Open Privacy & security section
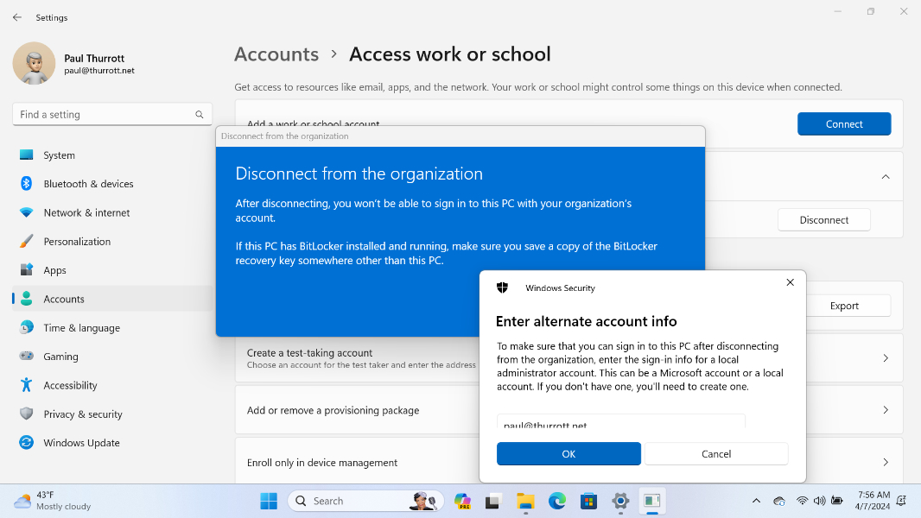921x518 pixels. [x=83, y=414]
